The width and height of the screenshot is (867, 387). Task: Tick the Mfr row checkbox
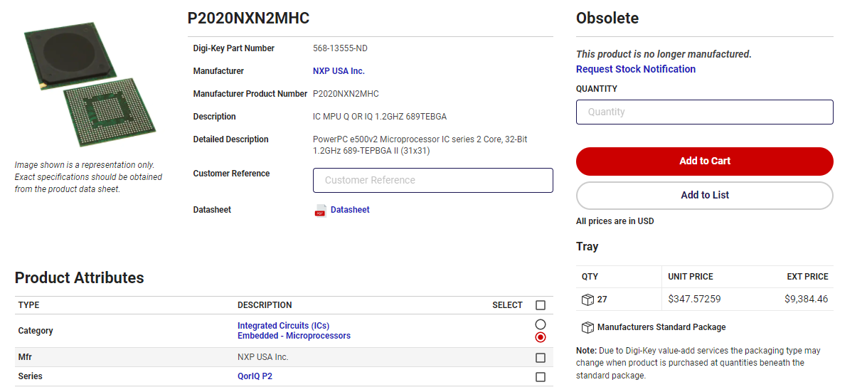tap(541, 358)
